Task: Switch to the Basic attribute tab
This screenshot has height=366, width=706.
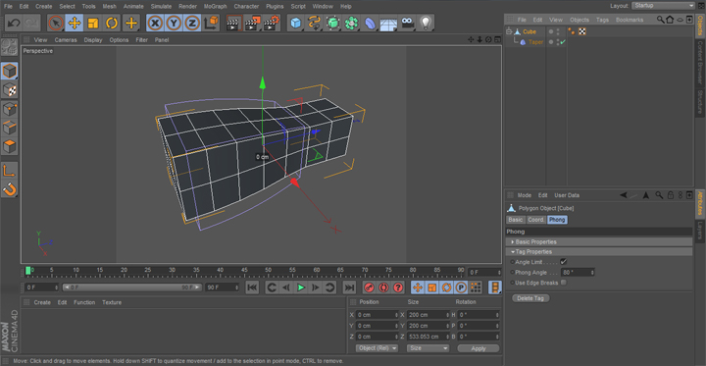Action: (x=515, y=220)
